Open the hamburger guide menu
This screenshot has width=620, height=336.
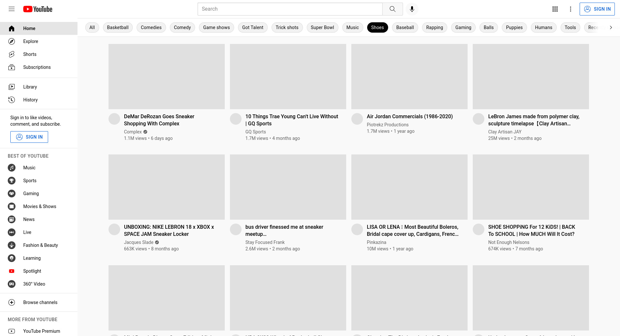(x=12, y=9)
